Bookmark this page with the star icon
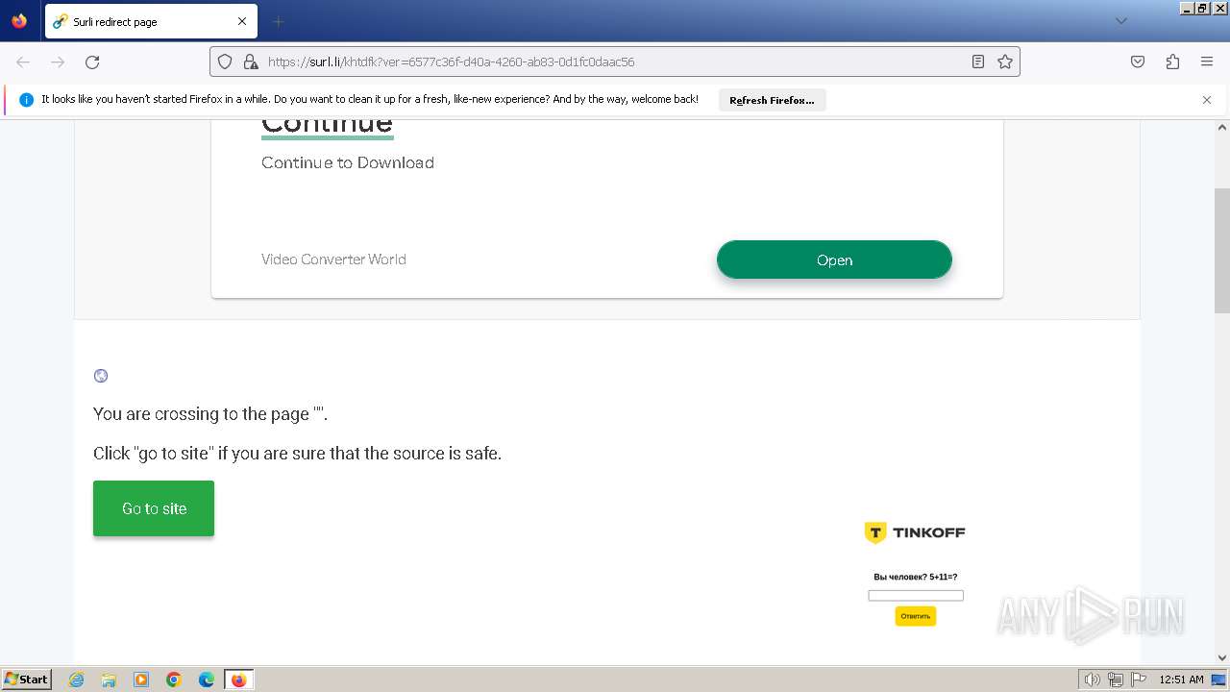 pyautogui.click(x=1005, y=62)
